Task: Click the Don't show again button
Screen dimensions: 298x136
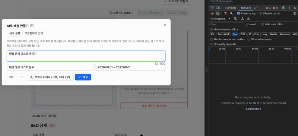Action: coord(222,1)
